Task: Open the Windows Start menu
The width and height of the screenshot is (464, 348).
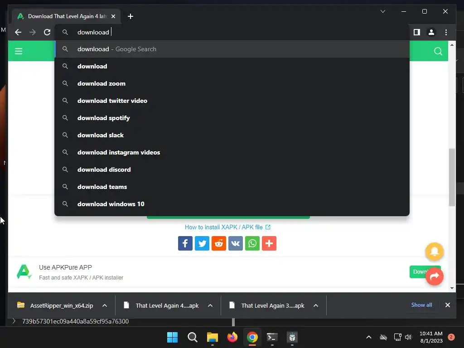Action: click(172, 337)
